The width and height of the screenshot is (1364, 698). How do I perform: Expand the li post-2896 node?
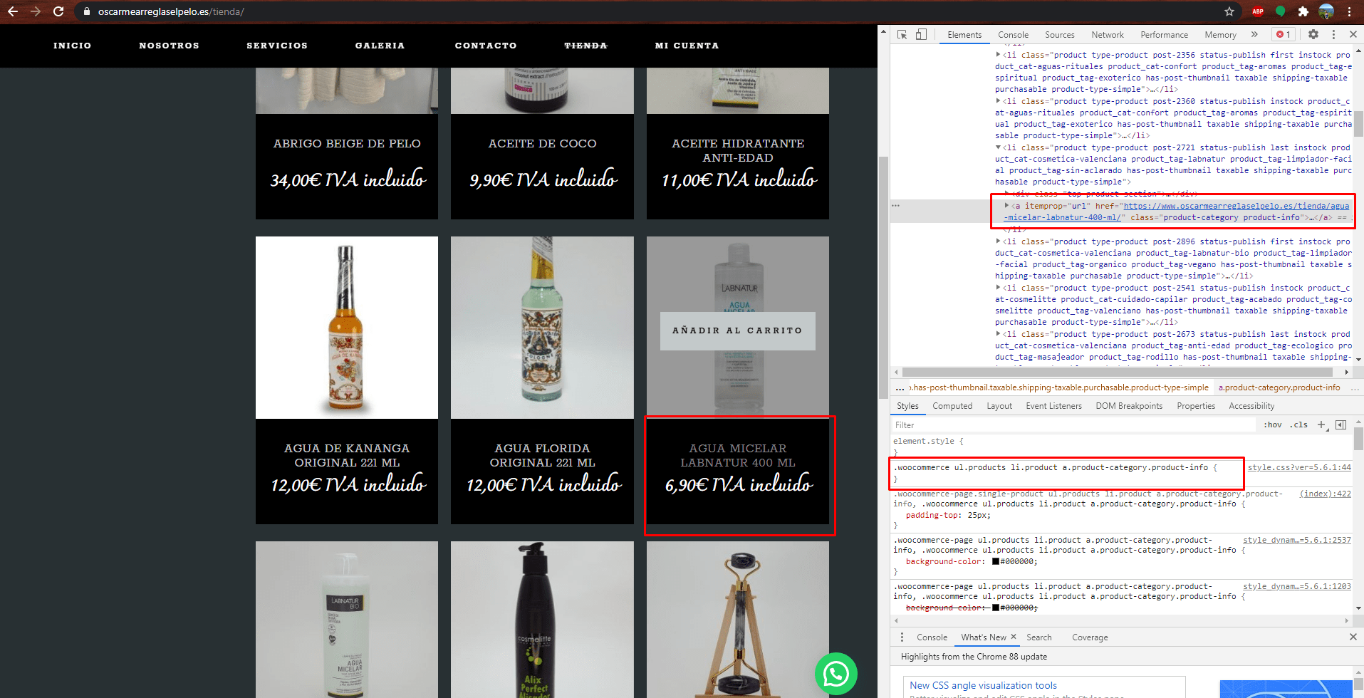(x=998, y=241)
